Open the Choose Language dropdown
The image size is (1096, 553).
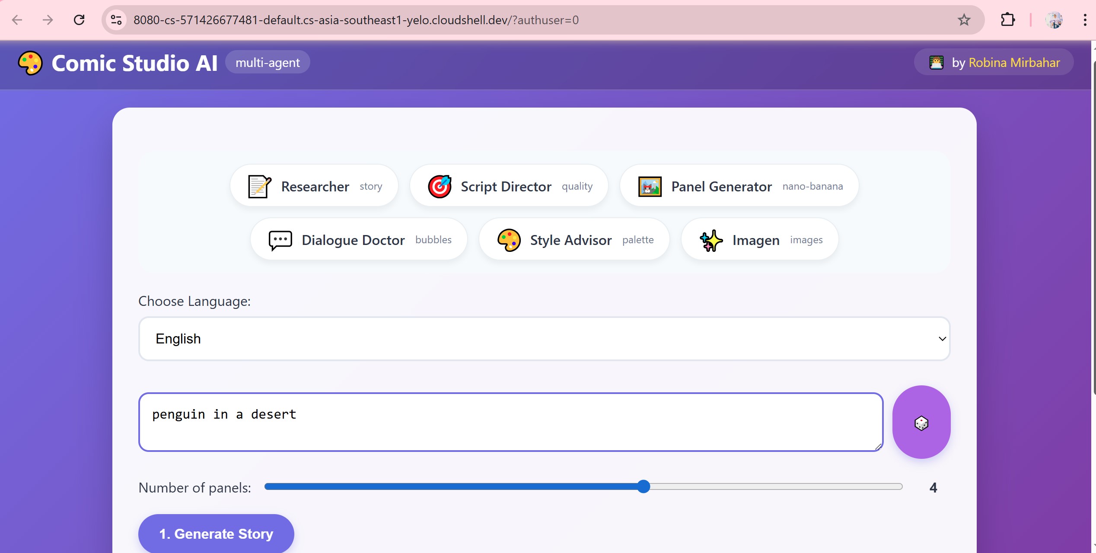(544, 339)
